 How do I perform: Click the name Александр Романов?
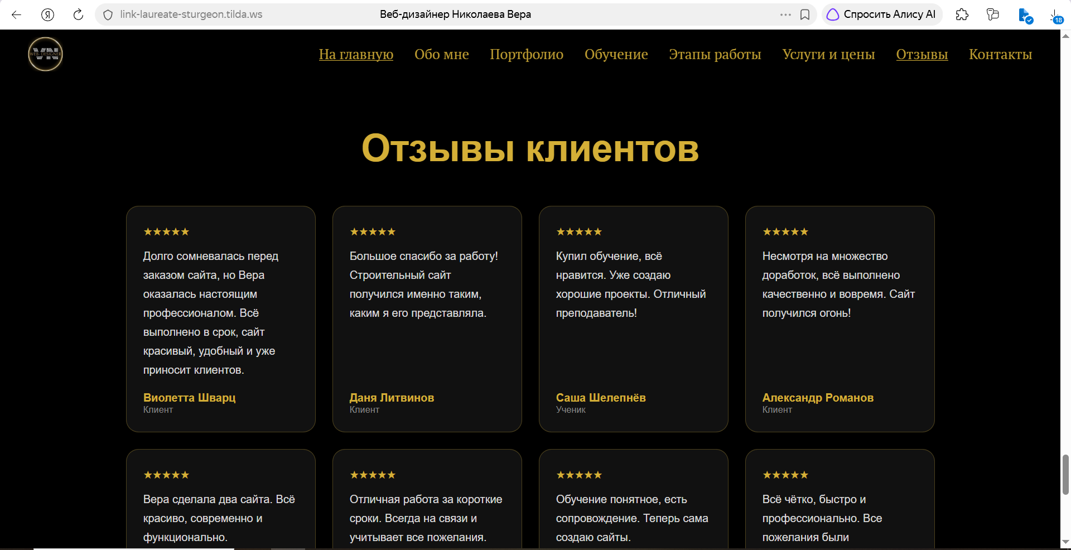(x=818, y=398)
